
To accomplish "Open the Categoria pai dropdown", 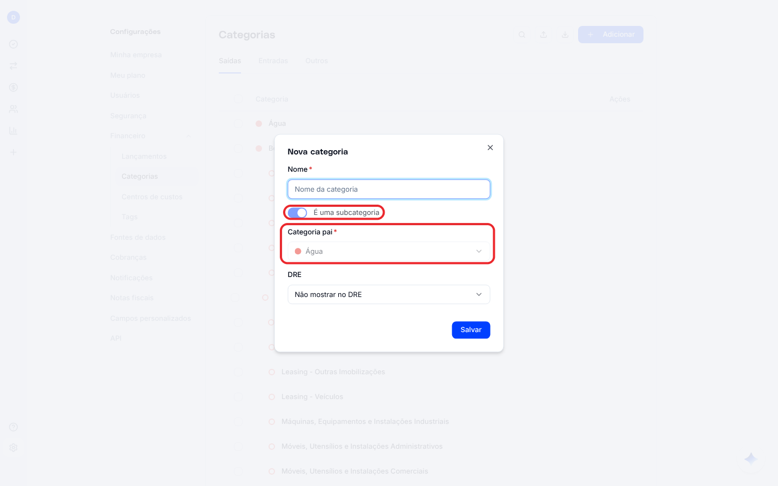I will click(389, 251).
